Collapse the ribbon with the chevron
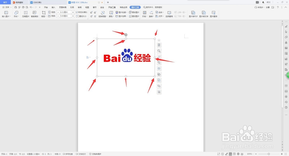 point(286,7)
